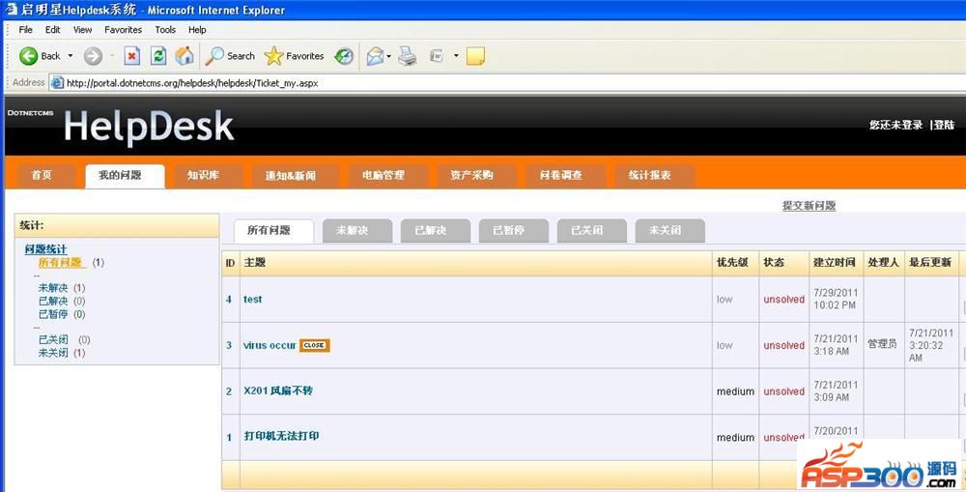Go to the browser Home page icon
Viewport: 966px width, 492px height.
[x=184, y=56]
